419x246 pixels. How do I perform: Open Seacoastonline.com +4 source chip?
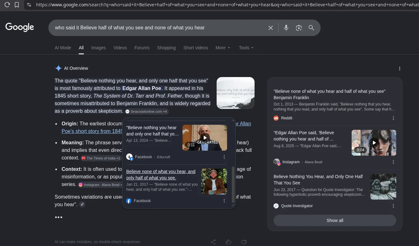(146, 111)
